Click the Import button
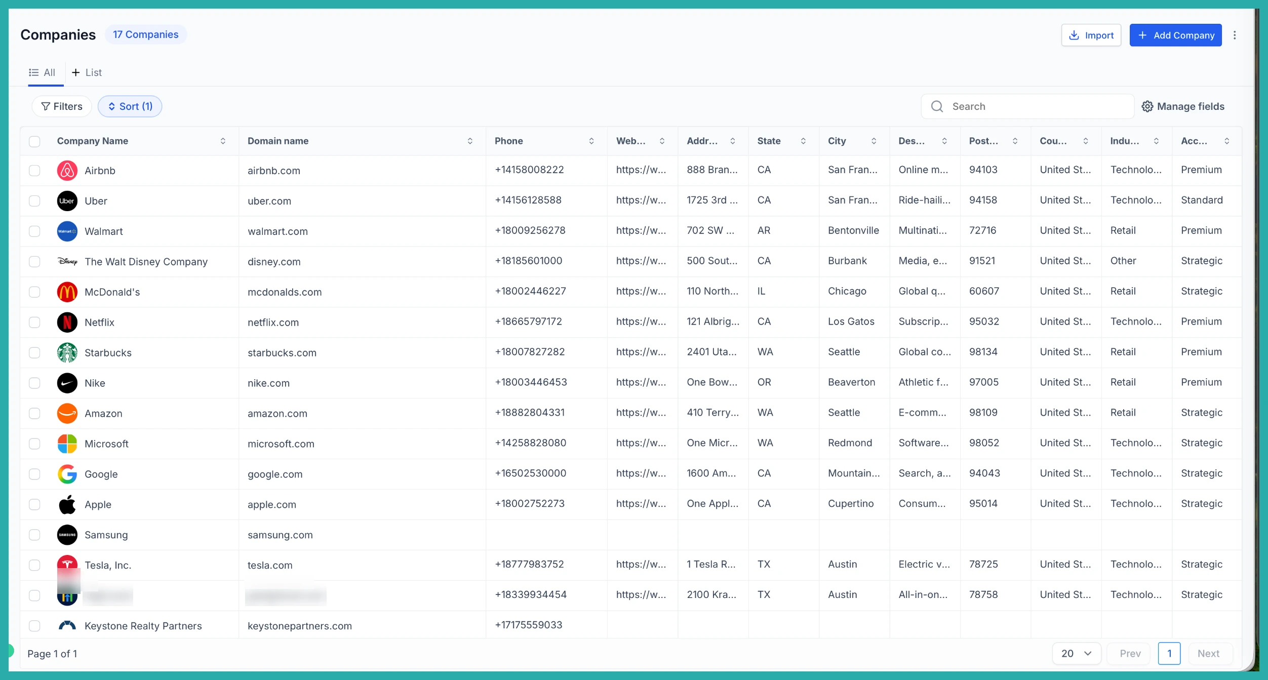This screenshot has width=1268, height=680. point(1091,35)
